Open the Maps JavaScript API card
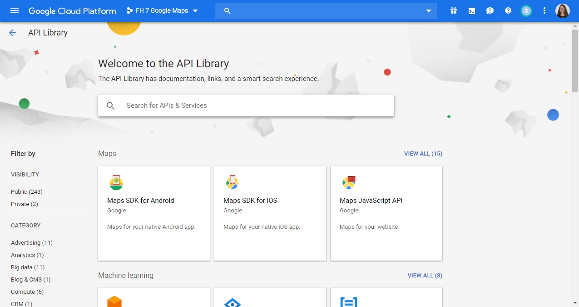Viewport: 579px width, 307px height. (386, 213)
